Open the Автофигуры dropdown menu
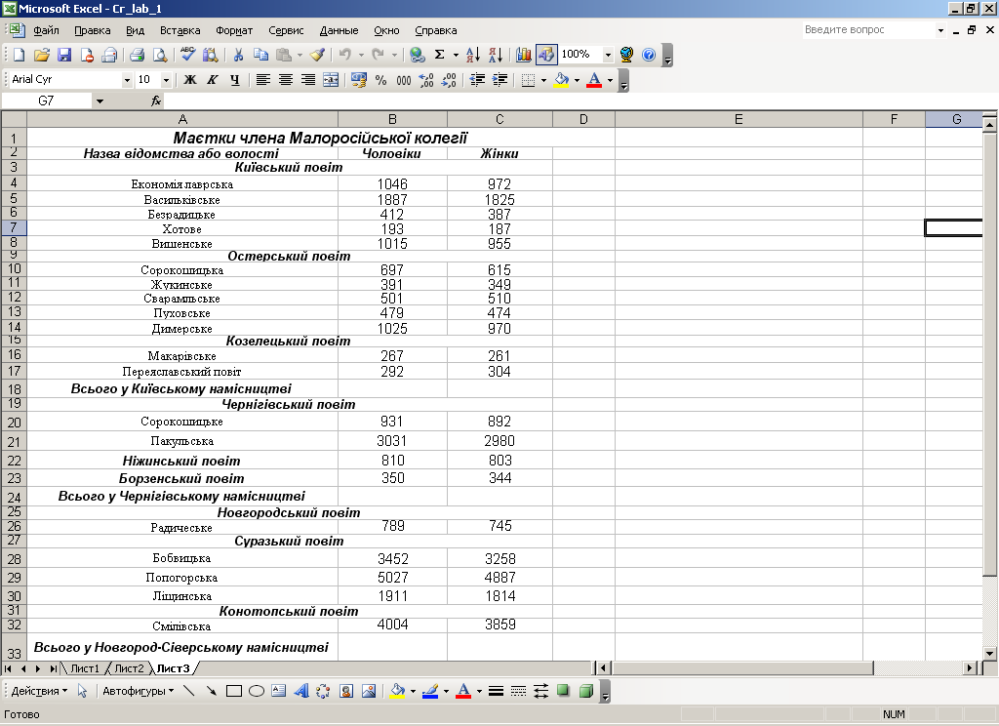The width and height of the screenshot is (999, 726). tap(138, 691)
